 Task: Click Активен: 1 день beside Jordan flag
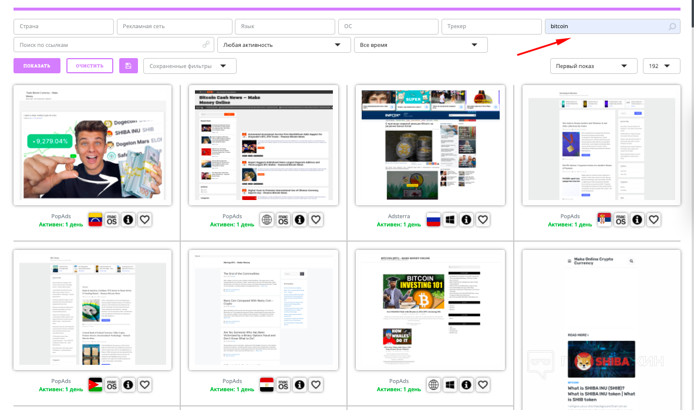coord(61,389)
